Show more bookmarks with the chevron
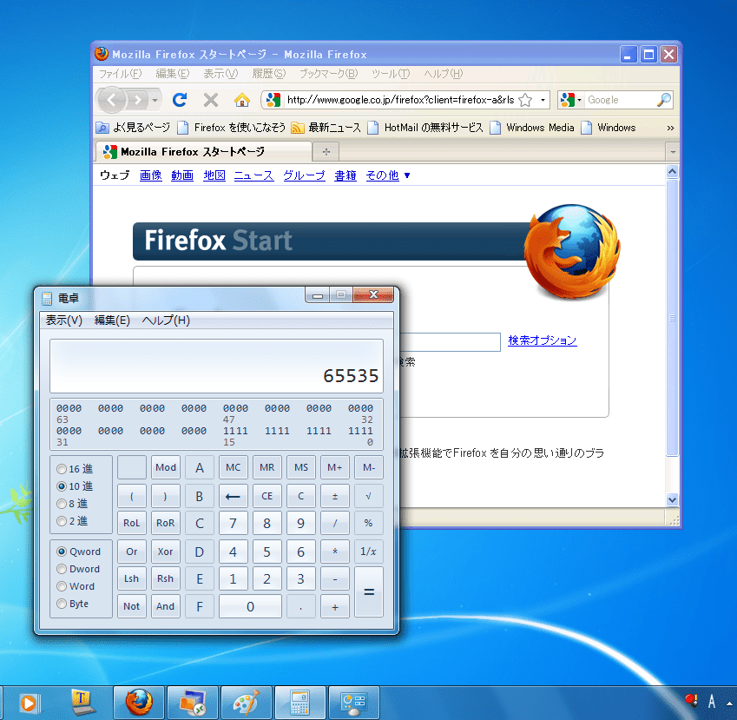 (670, 128)
